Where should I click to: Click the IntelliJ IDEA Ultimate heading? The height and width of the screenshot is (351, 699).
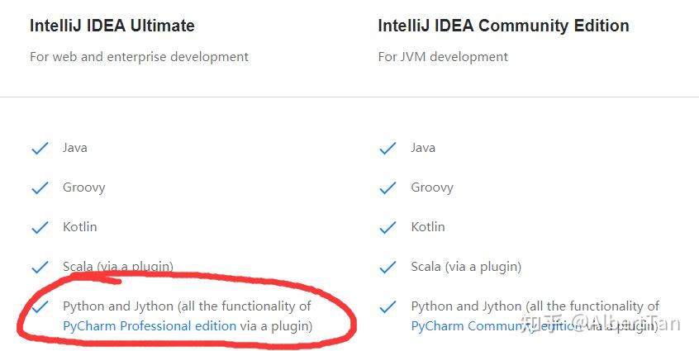(112, 26)
